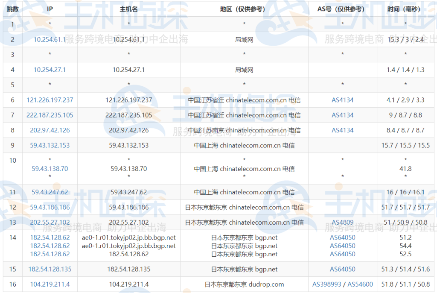Click the 10.254.27.1 IP link in hop 4

coord(50,70)
